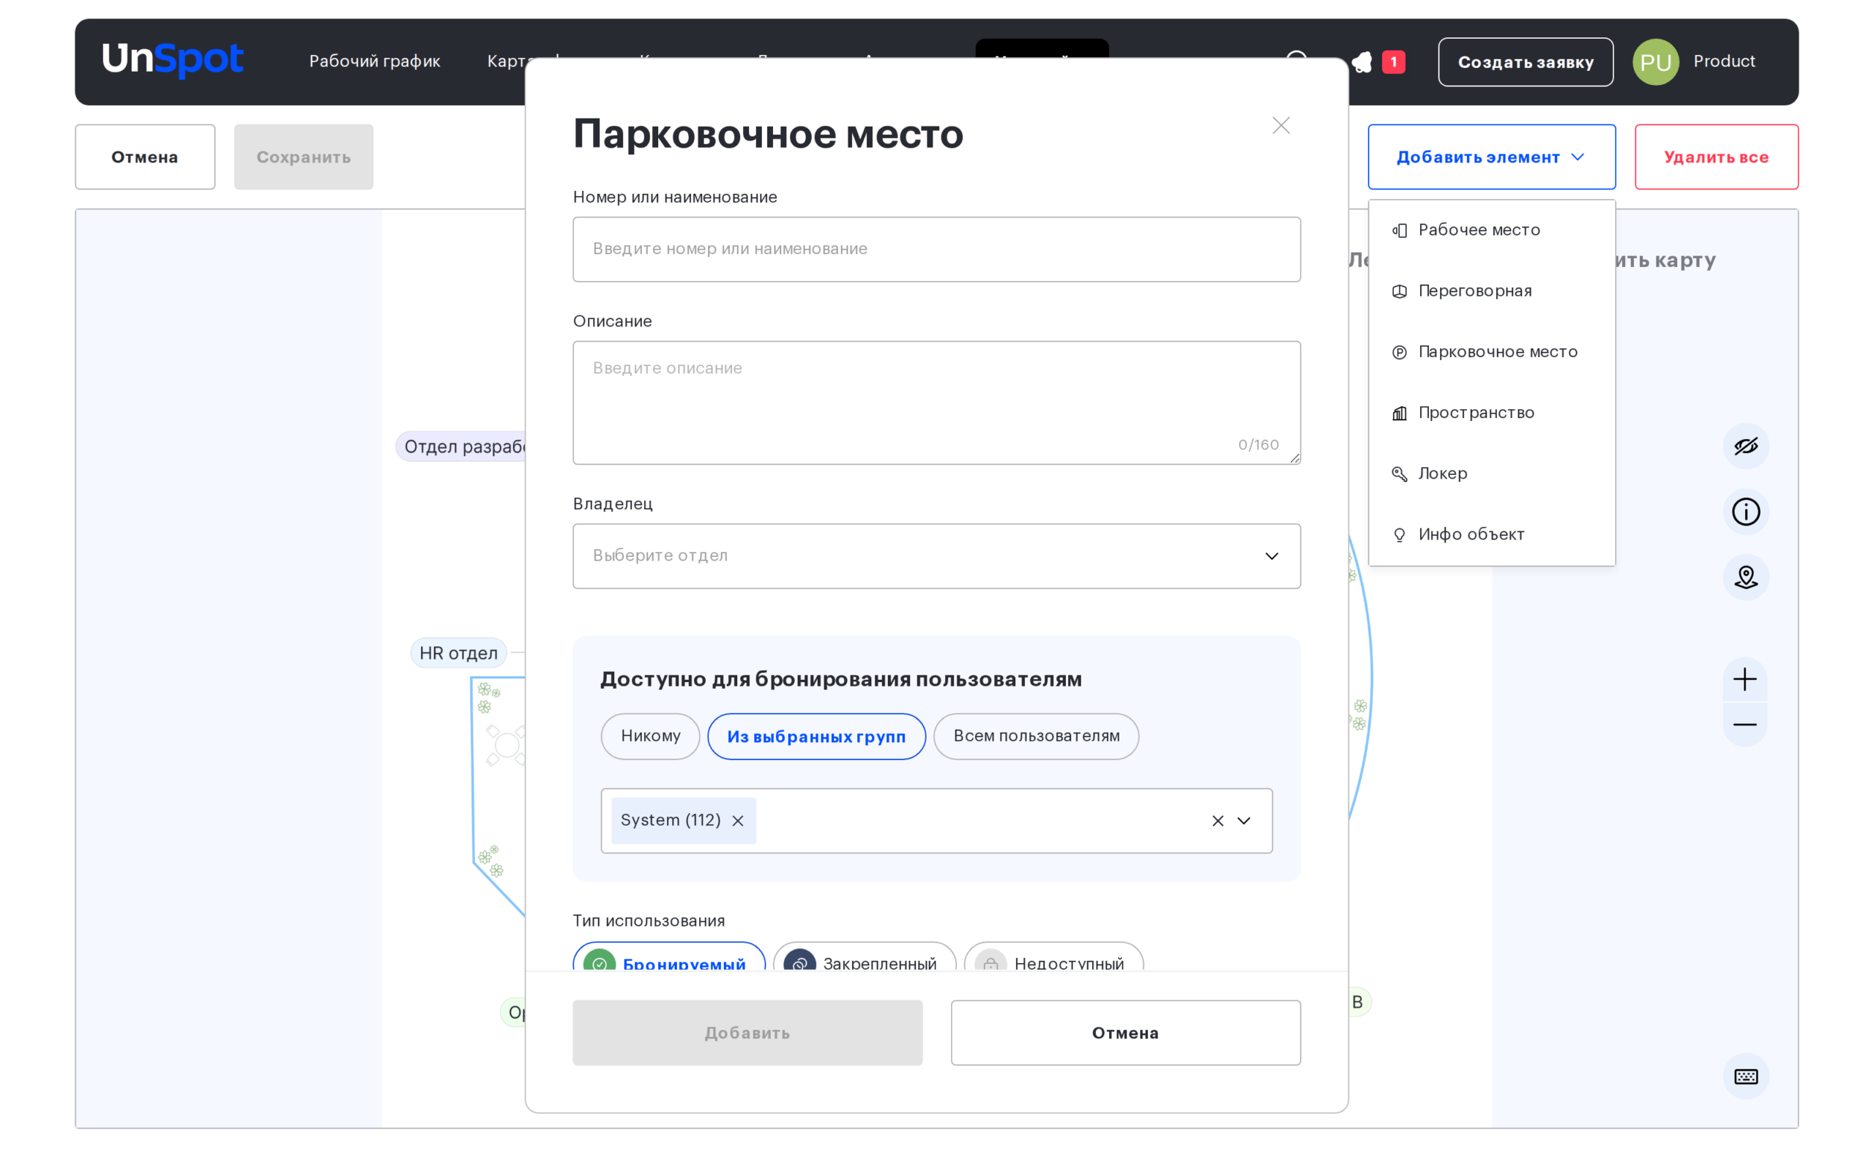Image resolution: width=1874 pixels, height=1171 pixels.
Task: Open Рабочий график in the navigation
Action: pos(375,61)
